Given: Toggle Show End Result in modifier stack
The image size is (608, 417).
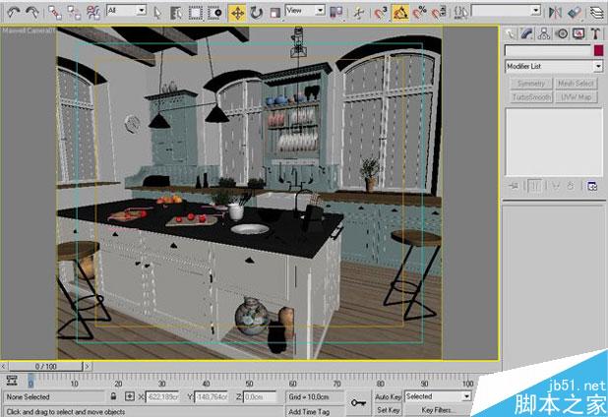Looking at the screenshot, I should pos(534,187).
